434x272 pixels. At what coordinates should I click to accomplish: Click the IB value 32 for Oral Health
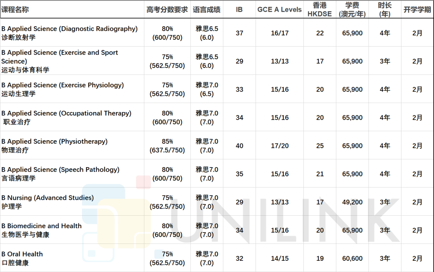tap(240, 258)
